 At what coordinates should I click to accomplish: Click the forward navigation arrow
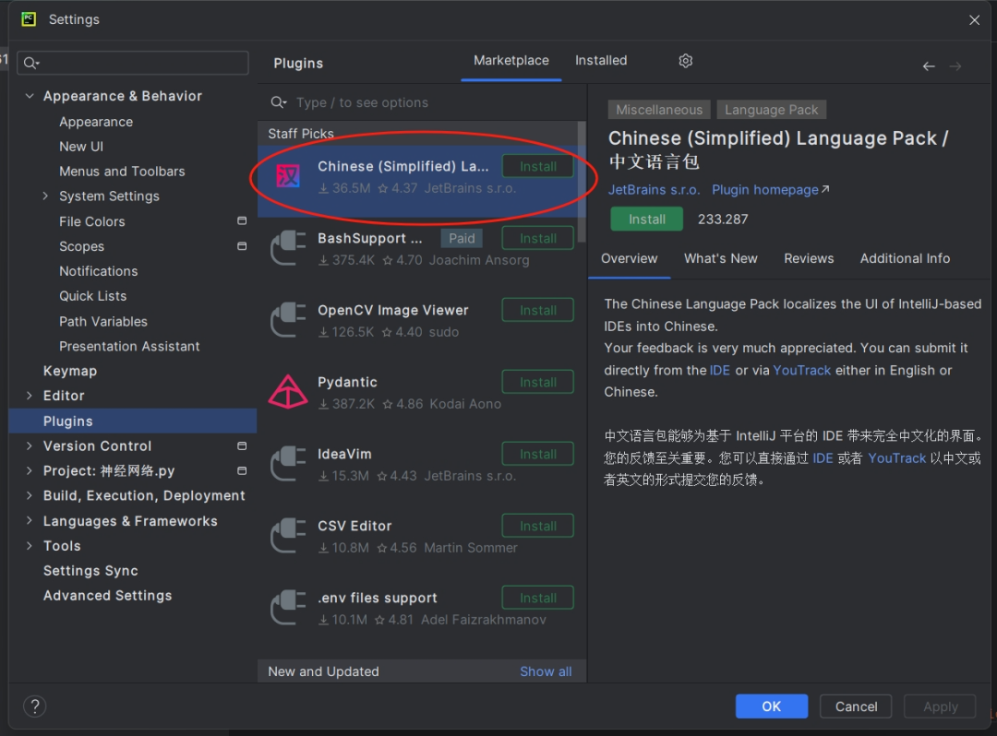coord(955,66)
